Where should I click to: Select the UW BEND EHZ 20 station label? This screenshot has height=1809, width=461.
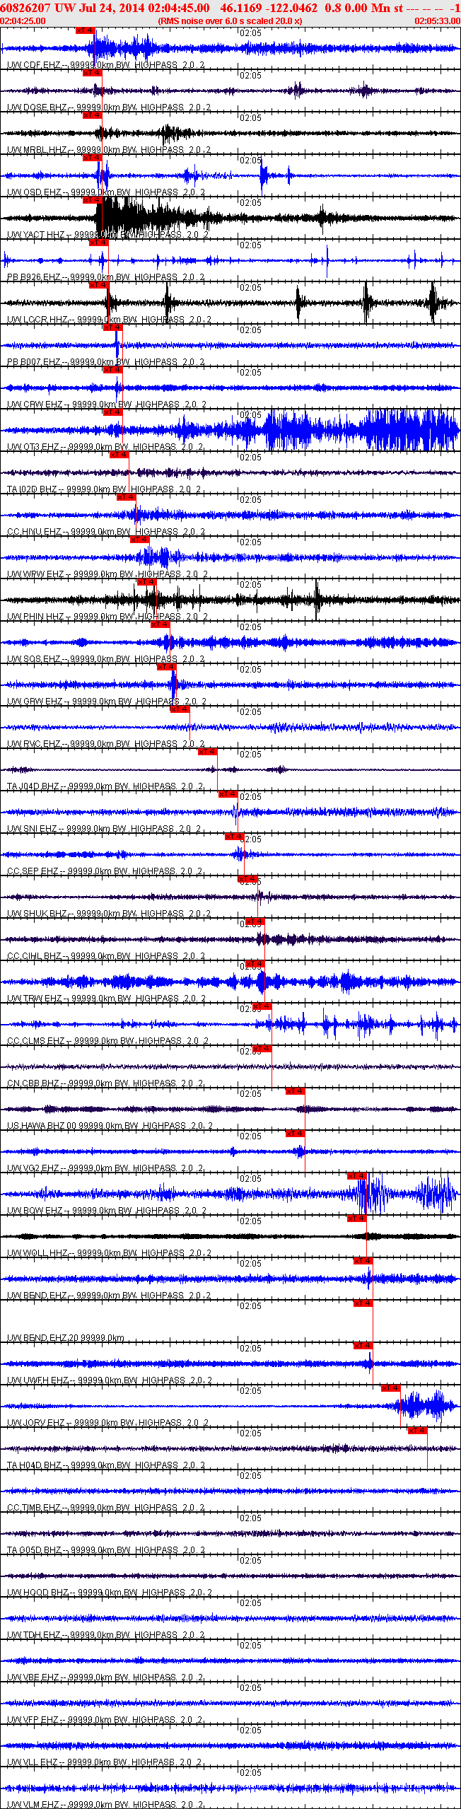[66, 1338]
